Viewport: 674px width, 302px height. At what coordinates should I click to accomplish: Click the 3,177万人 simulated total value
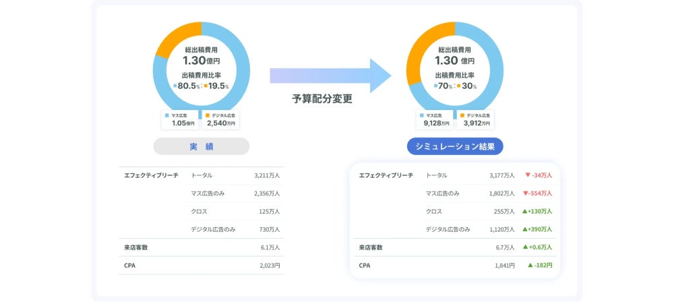[x=502, y=175]
